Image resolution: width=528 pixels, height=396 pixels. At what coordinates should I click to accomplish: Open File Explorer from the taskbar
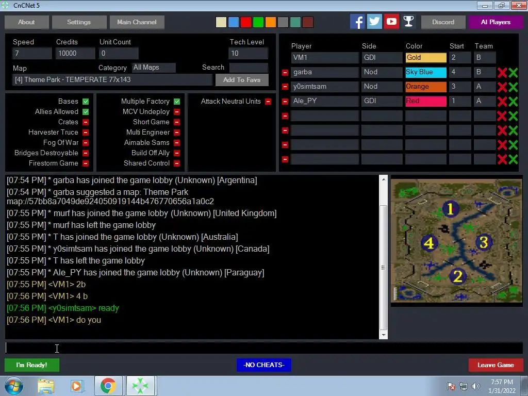tap(46, 386)
